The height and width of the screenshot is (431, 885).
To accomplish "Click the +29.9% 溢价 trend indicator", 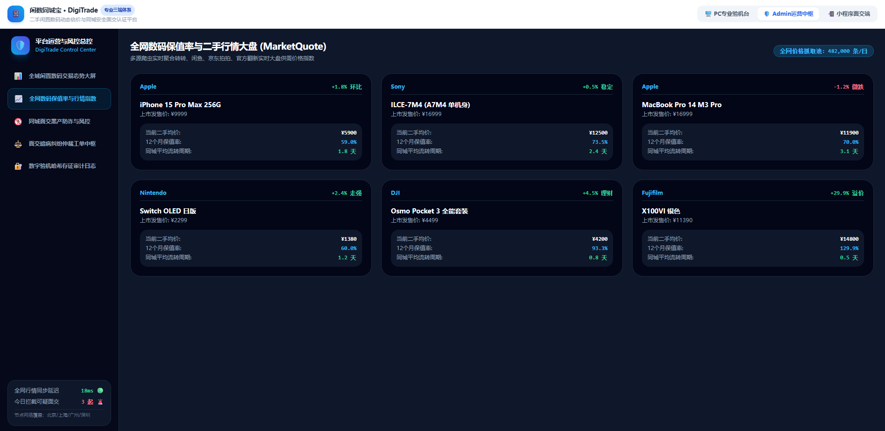I will [x=847, y=193].
